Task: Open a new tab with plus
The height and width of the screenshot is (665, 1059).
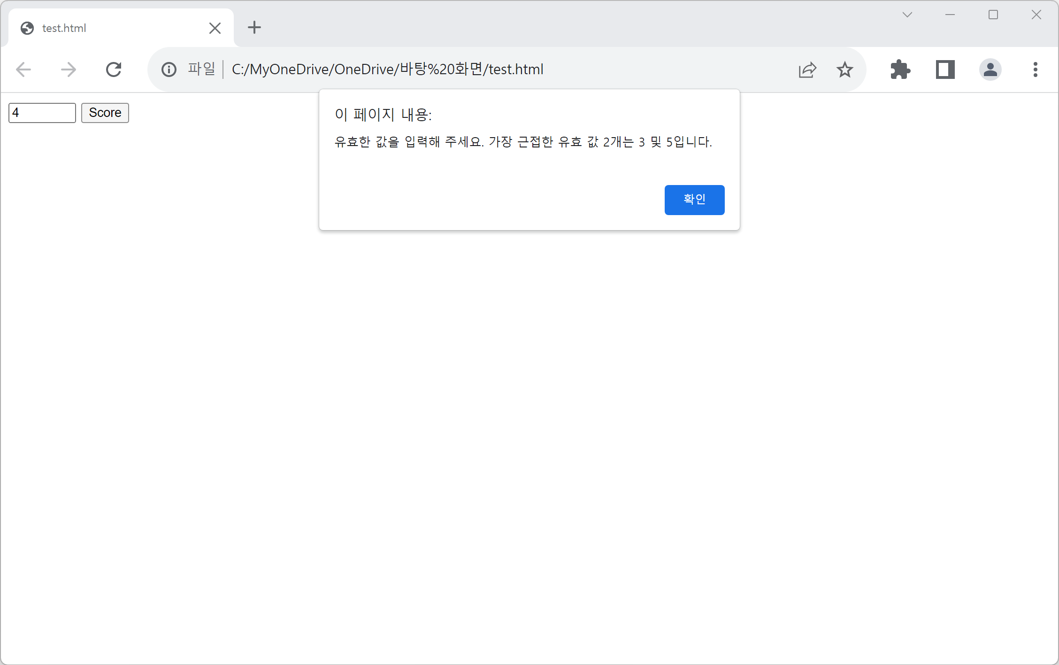Action: (x=254, y=27)
